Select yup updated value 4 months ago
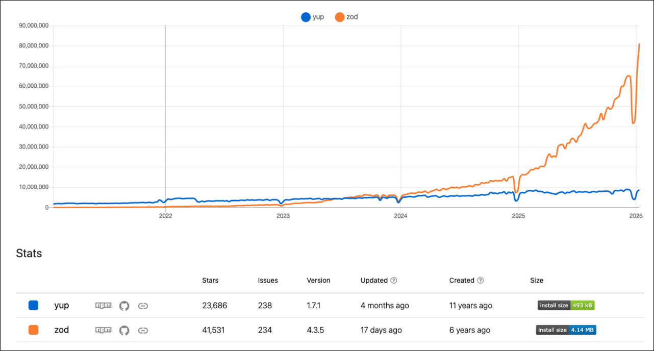Screen dimensions: 654x351 point(385,306)
